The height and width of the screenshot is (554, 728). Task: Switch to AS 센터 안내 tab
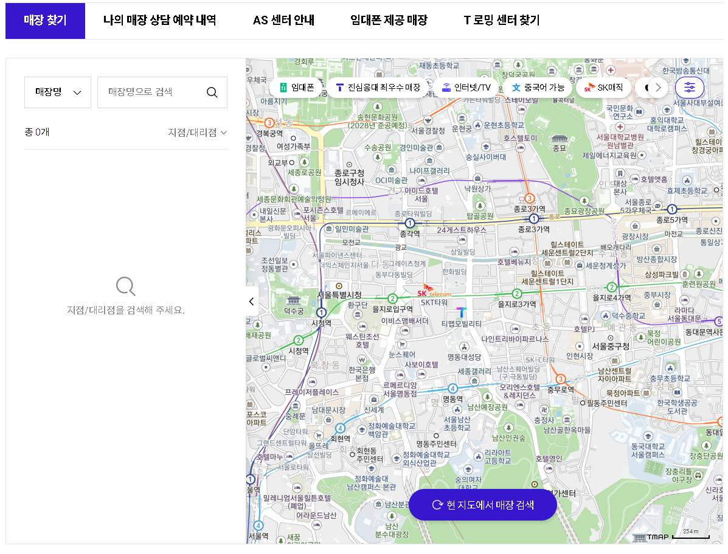click(283, 21)
